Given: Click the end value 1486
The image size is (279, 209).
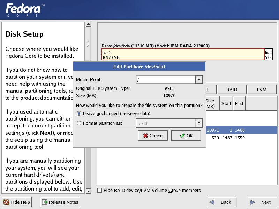Looking at the screenshot, I should 240,130.
